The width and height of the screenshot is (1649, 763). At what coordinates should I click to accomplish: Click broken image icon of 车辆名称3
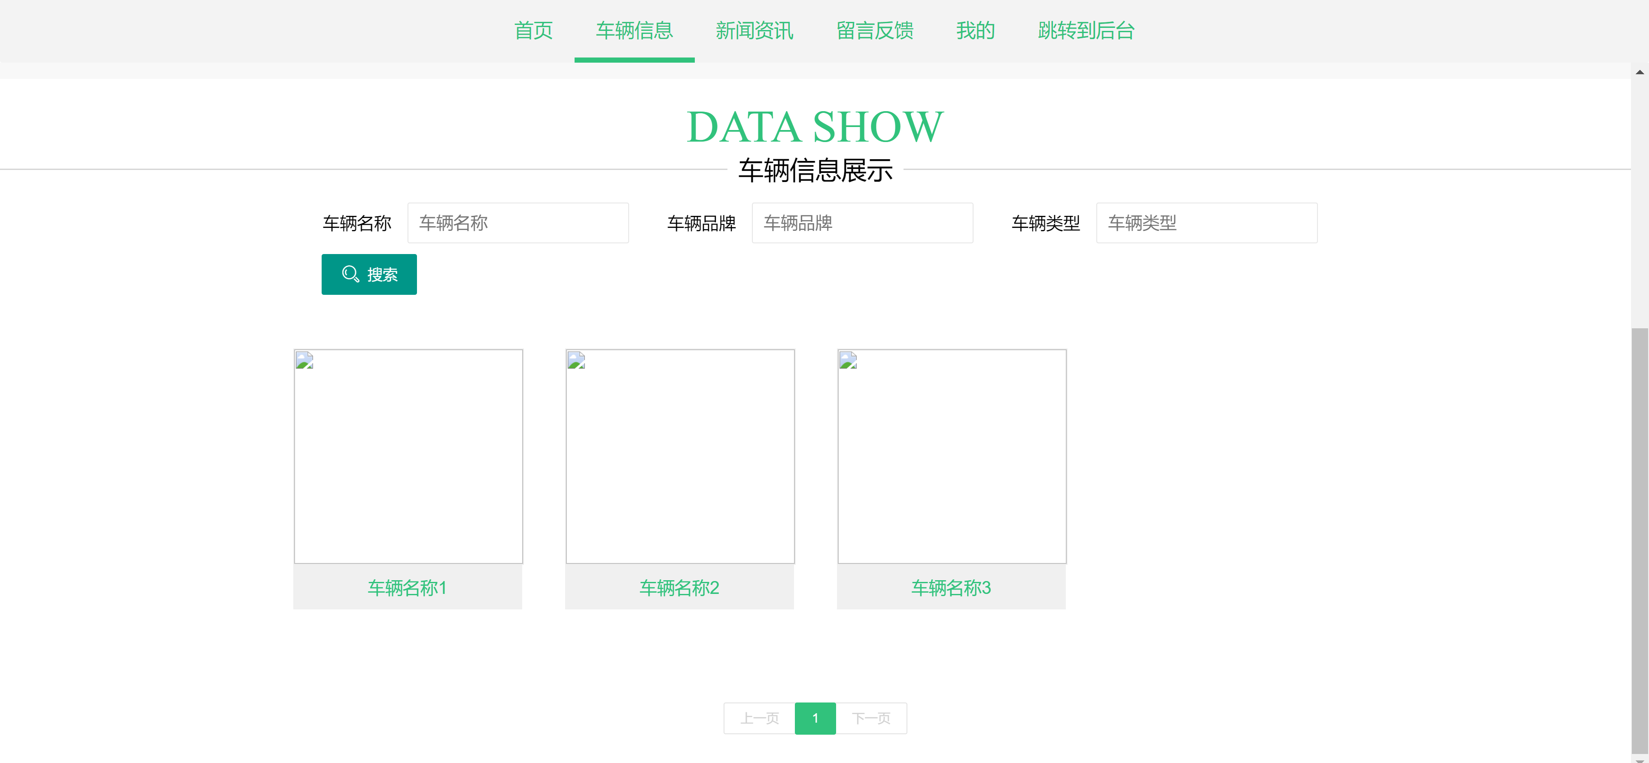pyautogui.click(x=848, y=360)
